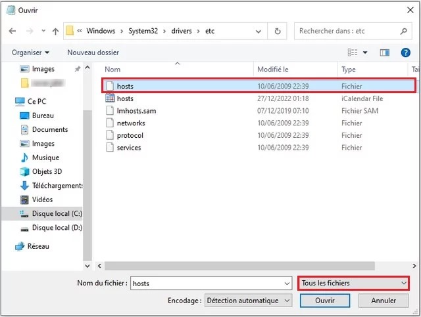Click Nouveau dossier in the toolbar
Screen dimensions: 421x317
pyautogui.click(x=93, y=53)
